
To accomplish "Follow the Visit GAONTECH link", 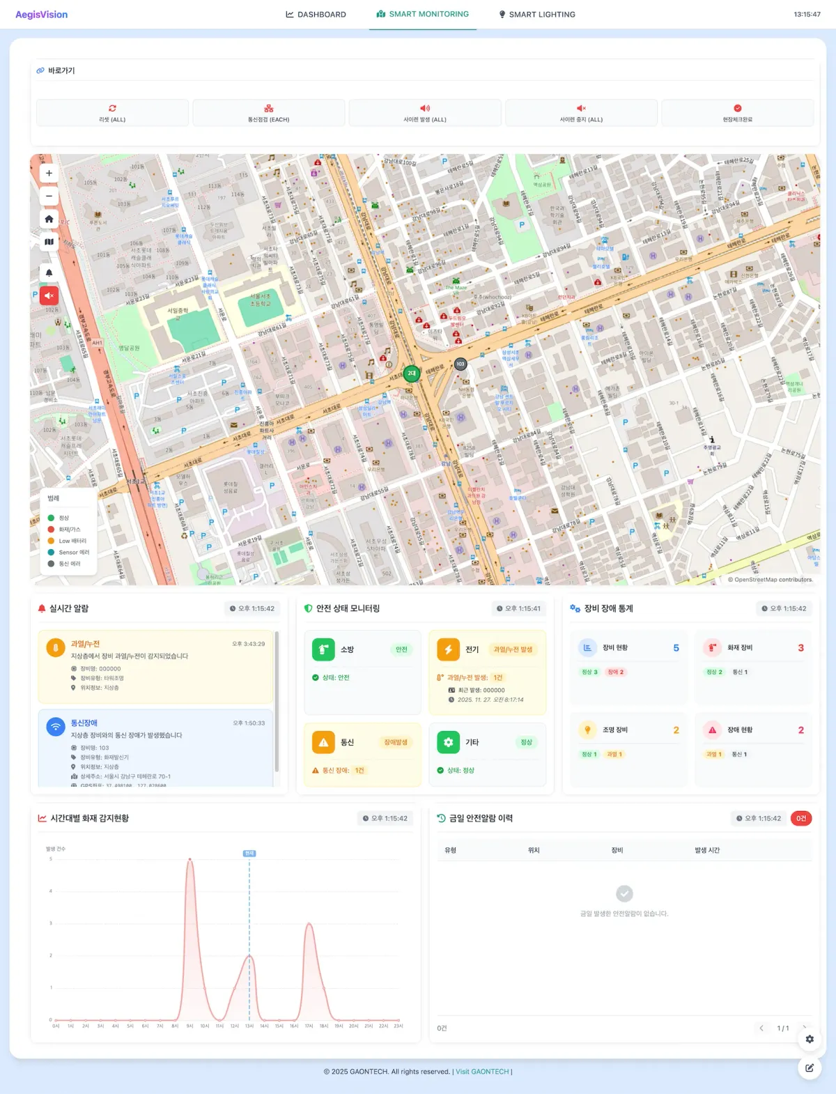I will click(x=482, y=1072).
